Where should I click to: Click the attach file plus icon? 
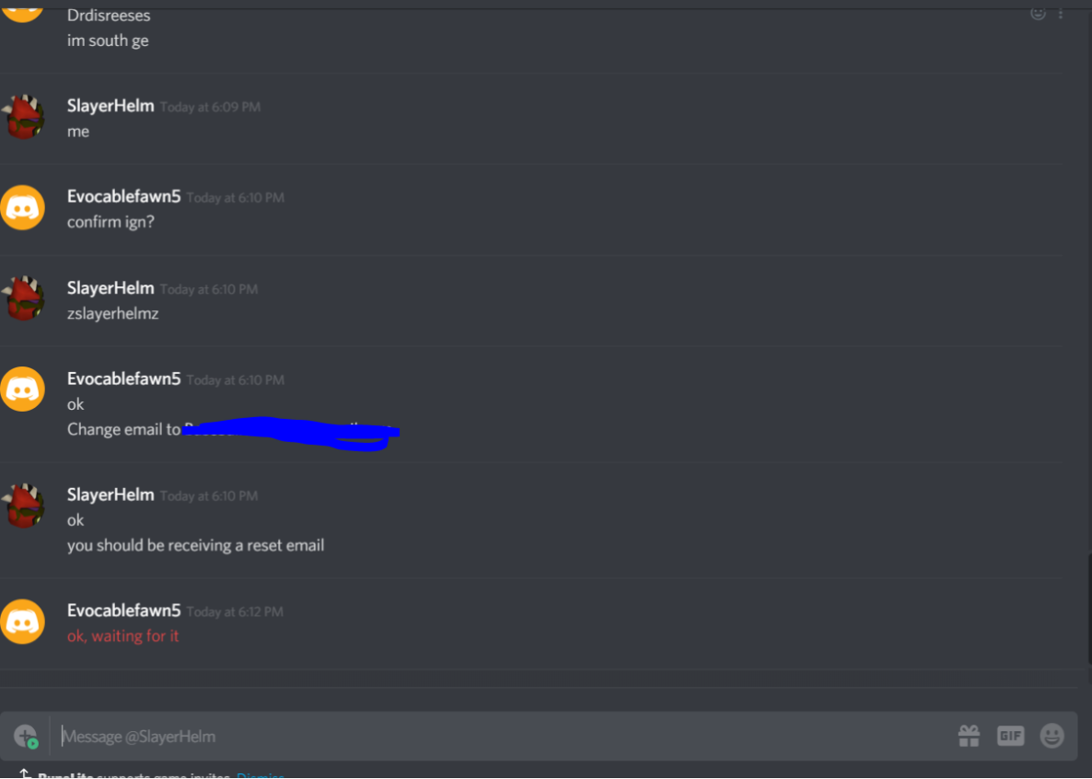(x=26, y=737)
